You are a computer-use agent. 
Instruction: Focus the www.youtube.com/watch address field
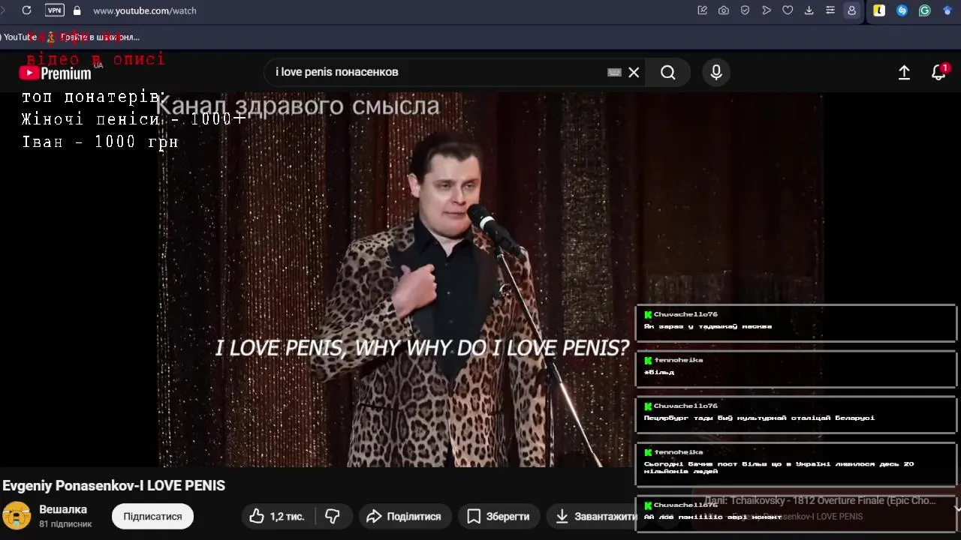point(144,10)
